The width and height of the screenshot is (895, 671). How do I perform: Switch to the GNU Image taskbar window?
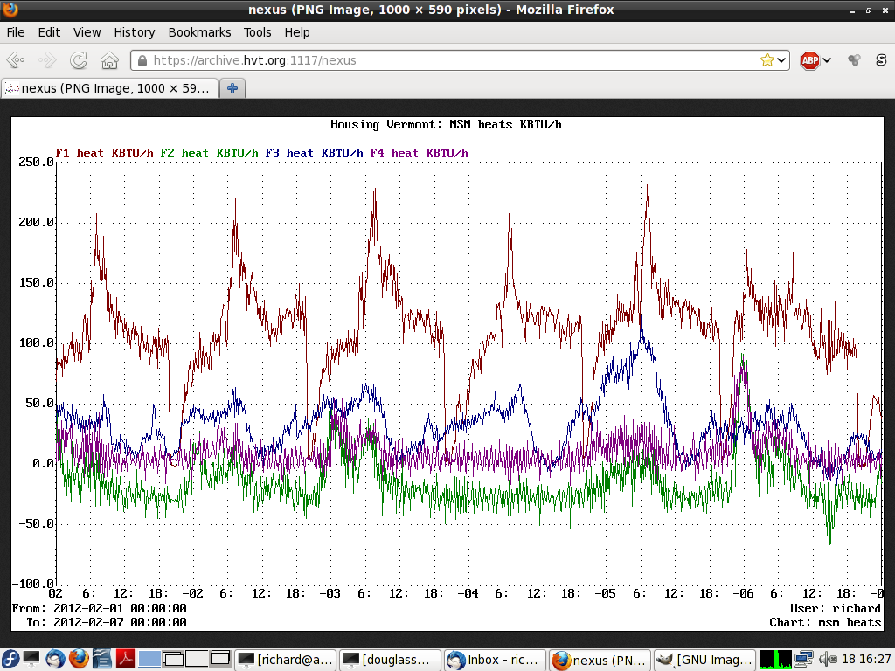click(x=704, y=660)
